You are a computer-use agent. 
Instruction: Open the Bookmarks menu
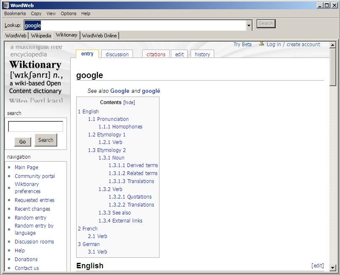pyautogui.click(x=15, y=13)
